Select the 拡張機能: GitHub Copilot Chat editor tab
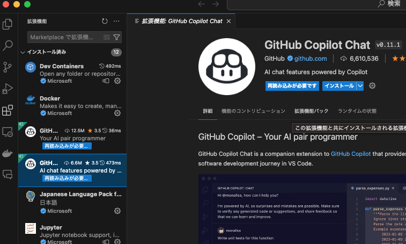 point(181,21)
